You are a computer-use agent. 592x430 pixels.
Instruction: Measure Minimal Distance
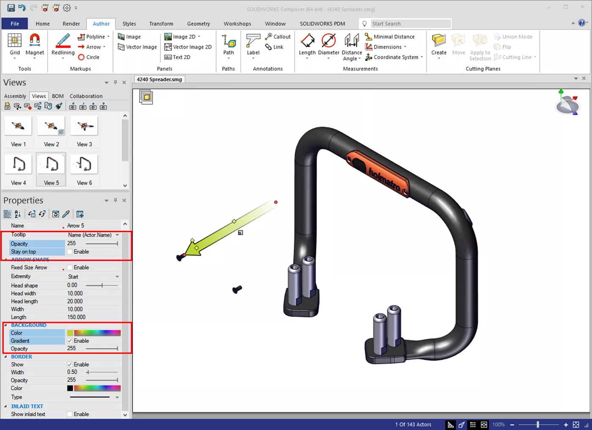pos(389,37)
